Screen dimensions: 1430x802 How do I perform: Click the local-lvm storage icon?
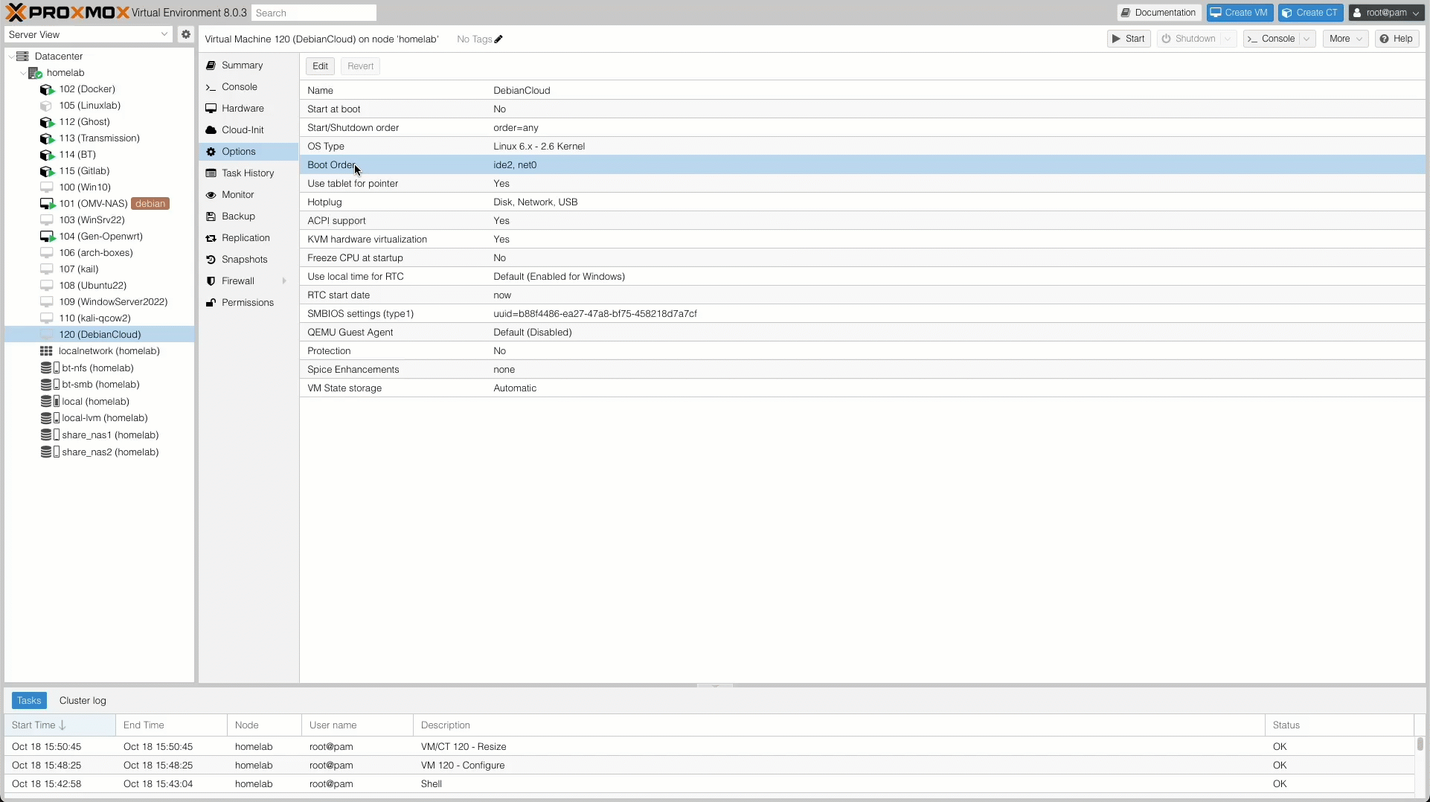(x=50, y=418)
